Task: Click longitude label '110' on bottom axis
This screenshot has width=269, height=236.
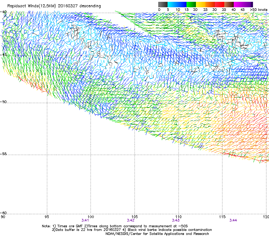Action: point(178,217)
